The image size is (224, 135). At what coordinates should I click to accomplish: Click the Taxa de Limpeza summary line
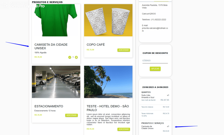point(155,107)
